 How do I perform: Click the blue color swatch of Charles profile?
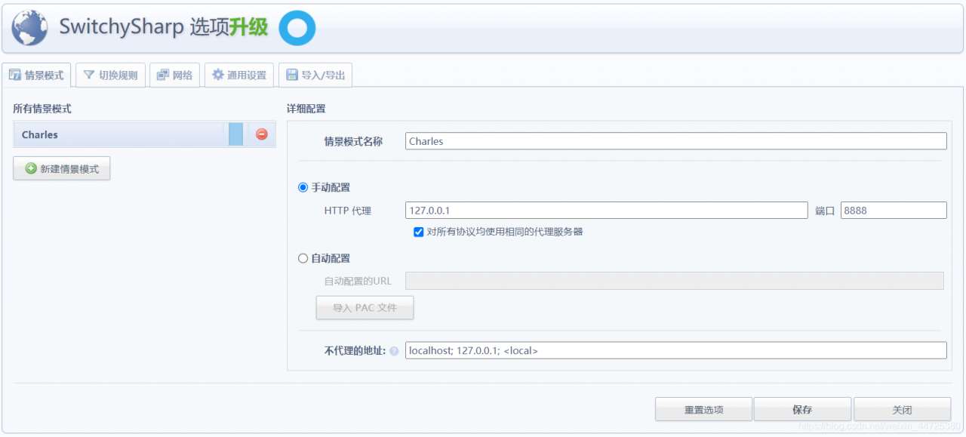tap(236, 134)
